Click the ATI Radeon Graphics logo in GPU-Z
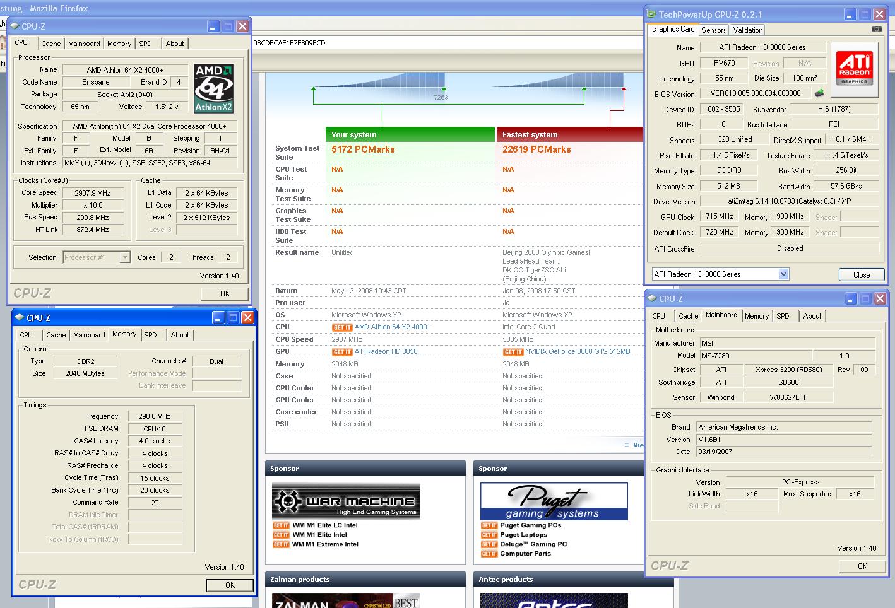 [x=854, y=69]
